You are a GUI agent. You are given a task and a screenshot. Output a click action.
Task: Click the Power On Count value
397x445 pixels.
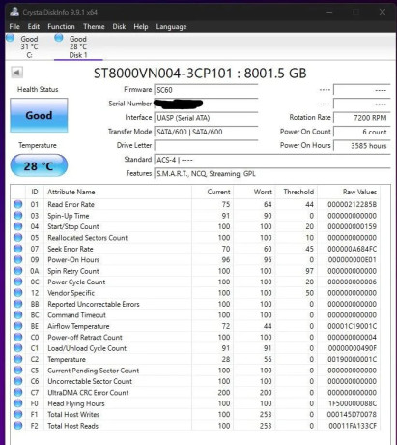(362, 132)
